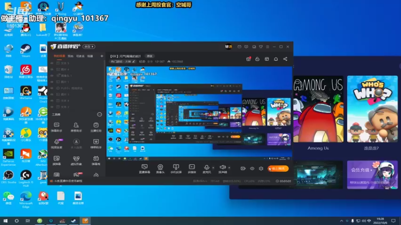Click the 扬声器 speaker icon
Viewport: 401px width, 225px height.
click(223, 167)
